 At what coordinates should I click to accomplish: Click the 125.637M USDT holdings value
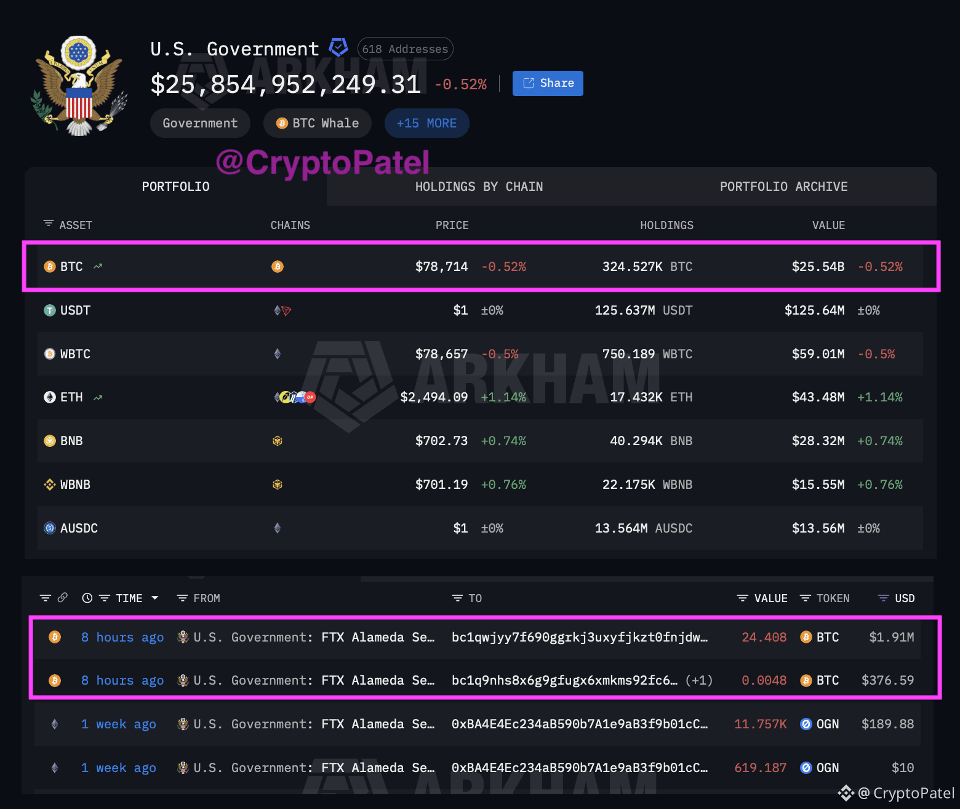644,310
